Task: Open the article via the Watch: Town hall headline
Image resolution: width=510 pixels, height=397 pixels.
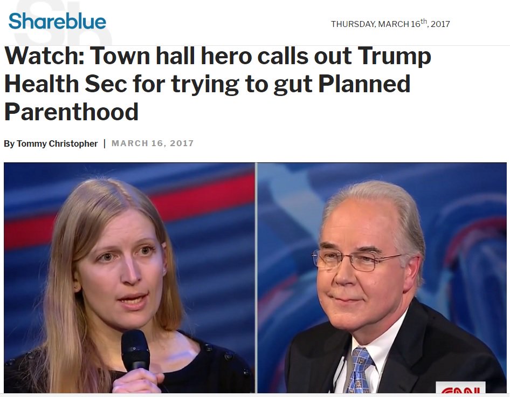Action: [x=218, y=84]
